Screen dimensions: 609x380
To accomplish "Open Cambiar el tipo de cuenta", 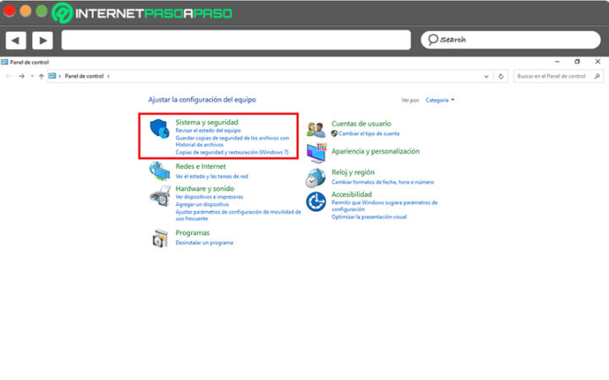I will (369, 133).
